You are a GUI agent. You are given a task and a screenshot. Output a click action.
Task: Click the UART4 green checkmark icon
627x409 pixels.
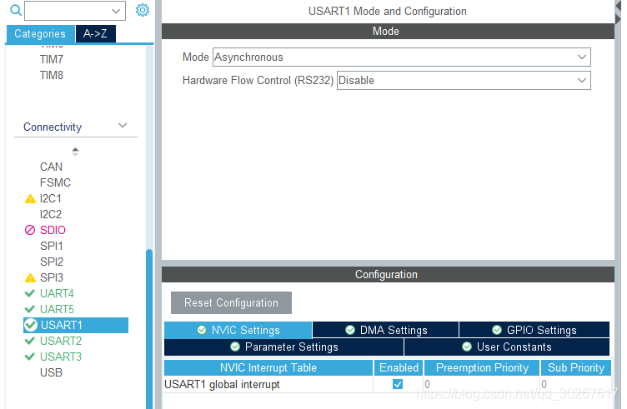tap(29, 293)
